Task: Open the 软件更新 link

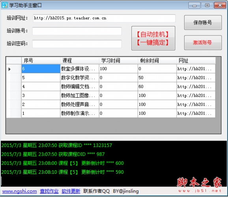Action: (x=71, y=191)
